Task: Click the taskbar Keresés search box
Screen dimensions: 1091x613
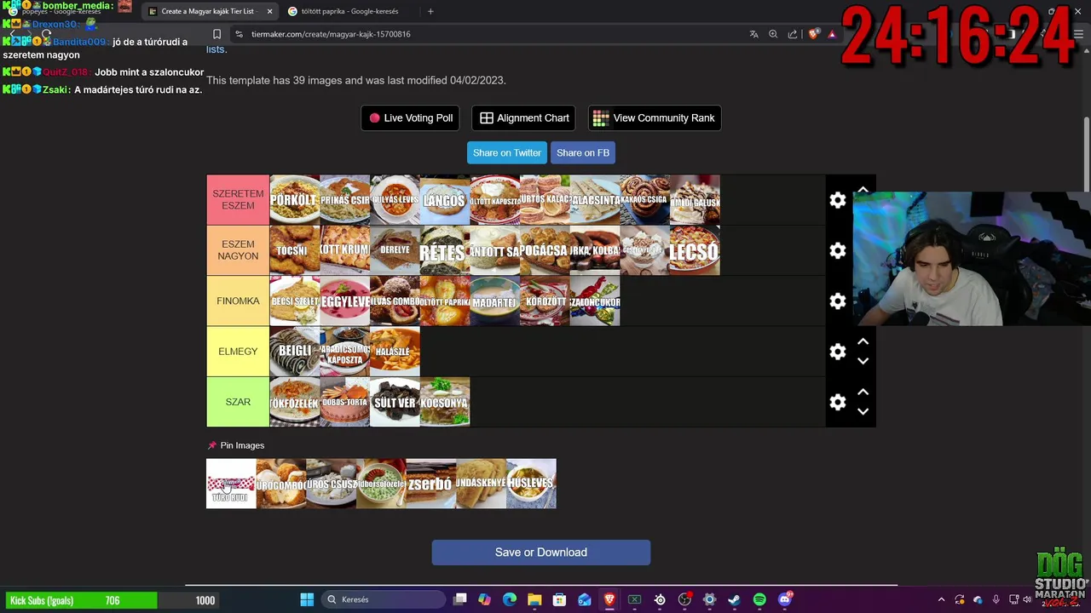Action: coord(384,599)
